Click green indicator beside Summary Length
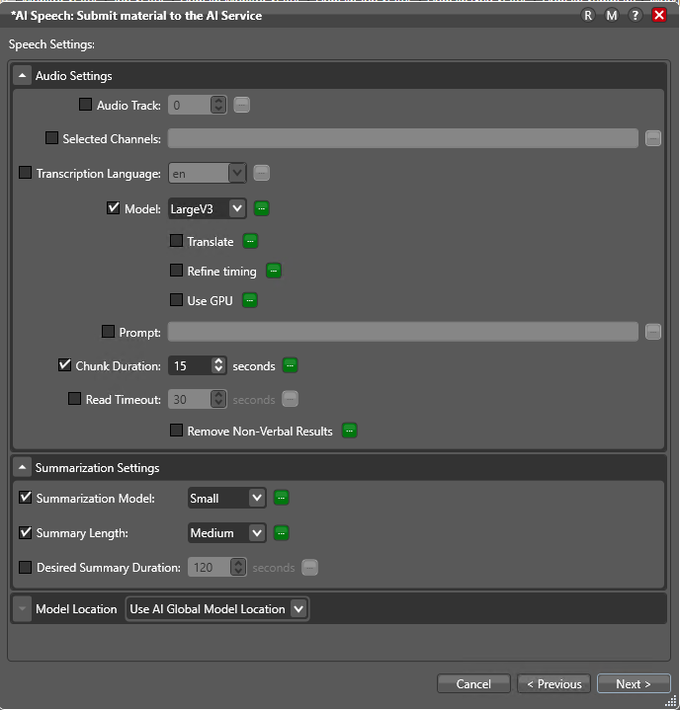This screenshot has width=680, height=710. click(281, 533)
